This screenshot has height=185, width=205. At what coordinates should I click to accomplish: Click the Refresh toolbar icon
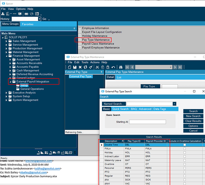pyautogui.click(x=85, y=67)
